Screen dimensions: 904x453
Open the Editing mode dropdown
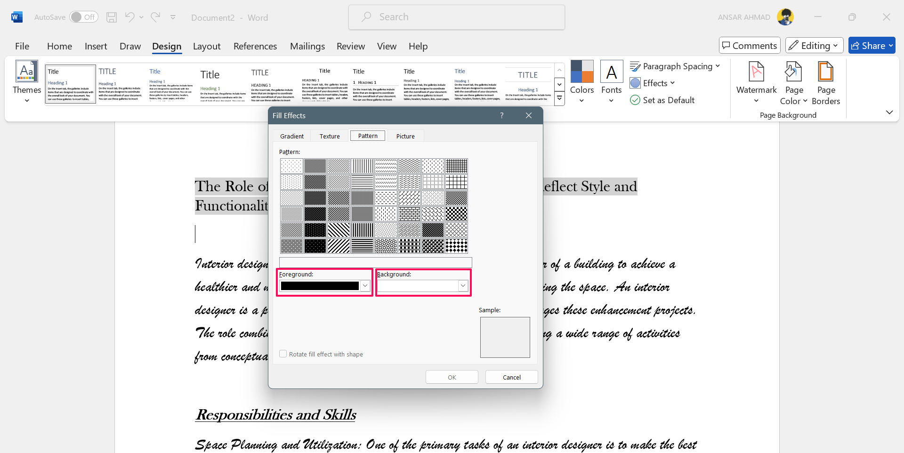(x=815, y=45)
